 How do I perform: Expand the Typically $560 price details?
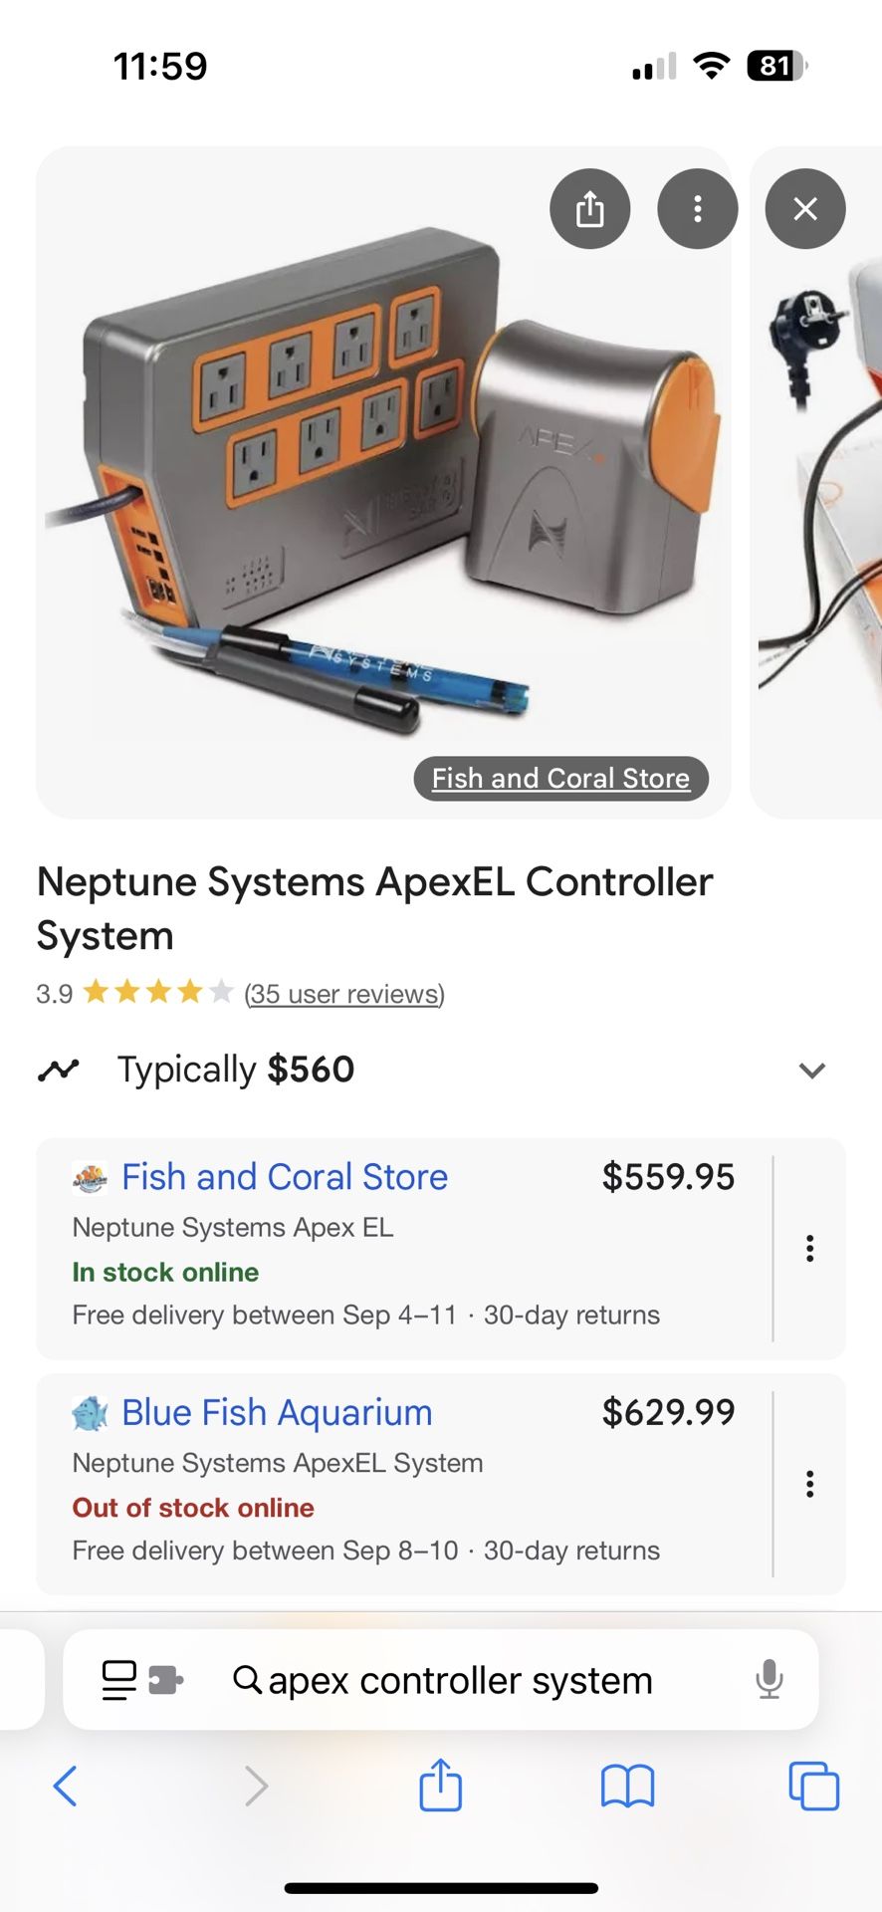(x=812, y=1071)
